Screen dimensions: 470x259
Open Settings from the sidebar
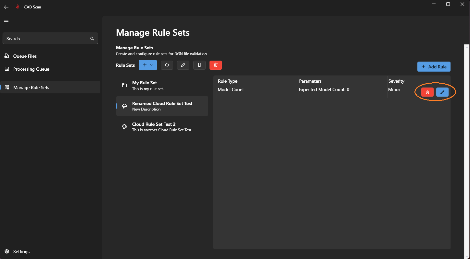point(21,252)
